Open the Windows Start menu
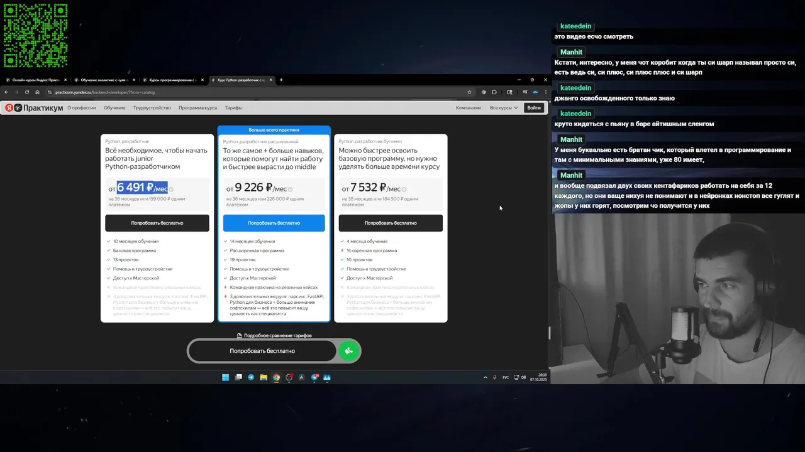The height and width of the screenshot is (452, 805). (x=226, y=377)
